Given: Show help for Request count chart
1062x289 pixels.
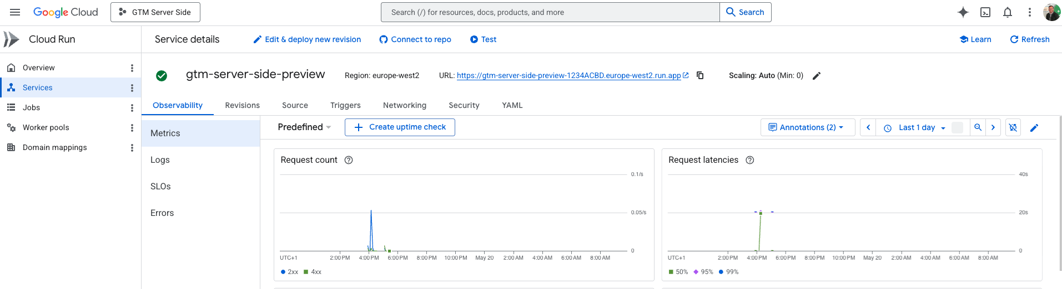Looking at the screenshot, I should tap(349, 160).
